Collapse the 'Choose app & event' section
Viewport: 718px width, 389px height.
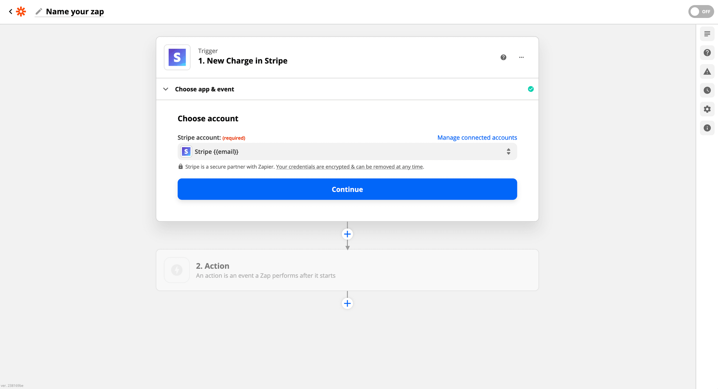(165, 89)
